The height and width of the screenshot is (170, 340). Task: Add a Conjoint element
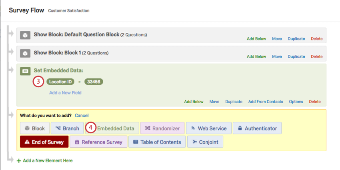pos(205,142)
